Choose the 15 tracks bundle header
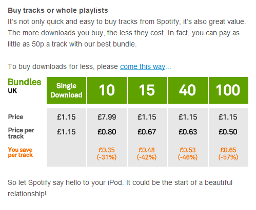Viewport: 256px width, 210px height. (147, 90)
